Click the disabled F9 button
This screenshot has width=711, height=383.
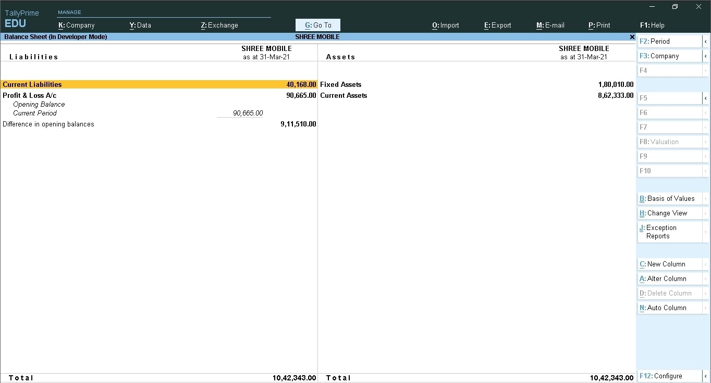click(x=670, y=156)
